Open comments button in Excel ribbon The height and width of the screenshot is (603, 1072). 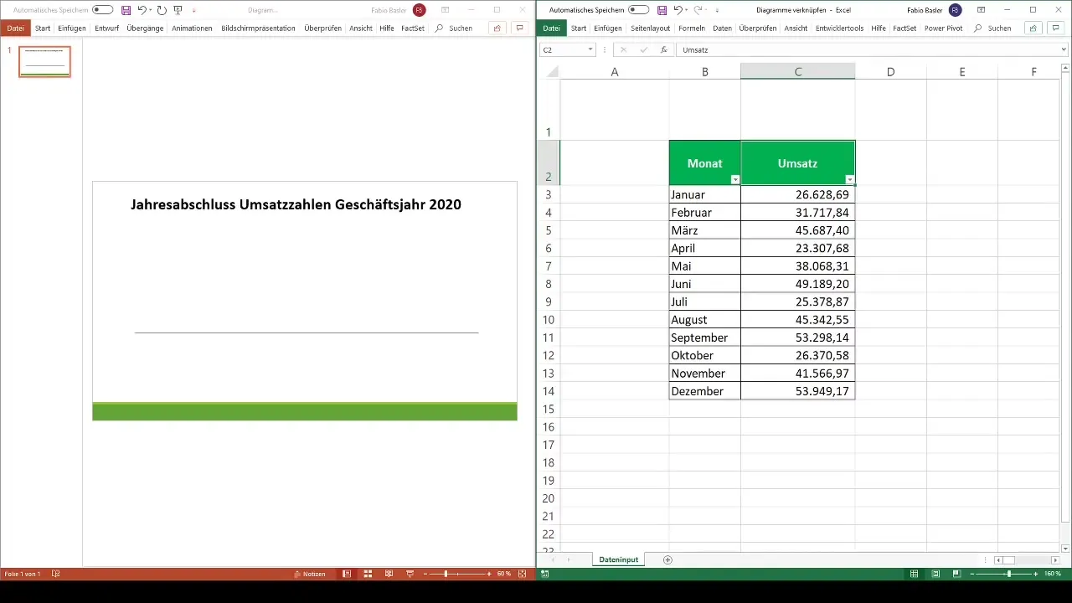(1056, 28)
